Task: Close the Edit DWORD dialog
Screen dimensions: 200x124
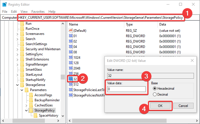Action: tap(192, 60)
